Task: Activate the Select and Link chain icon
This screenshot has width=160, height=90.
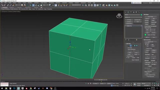Action: click(8, 5)
